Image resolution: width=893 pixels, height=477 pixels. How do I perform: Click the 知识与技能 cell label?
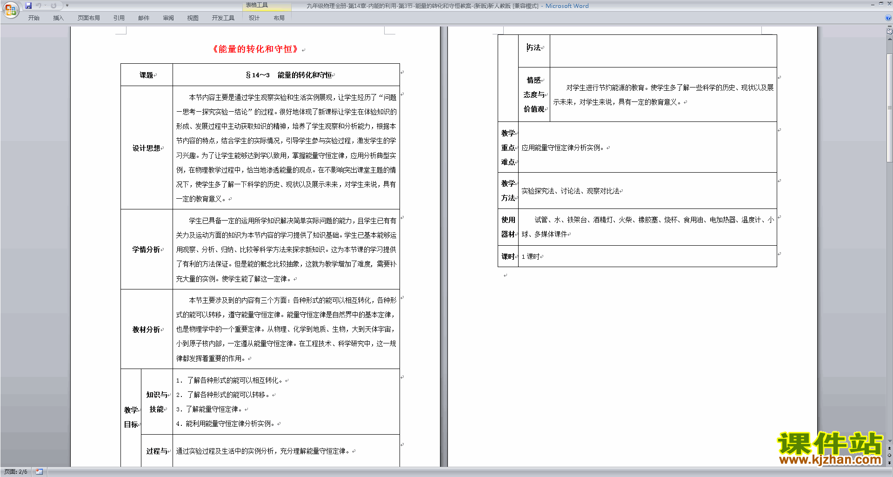tap(157, 402)
